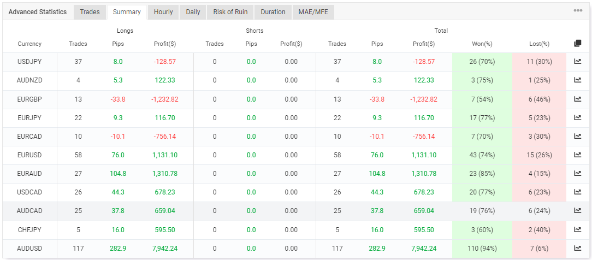This screenshot has height=260, width=592.
Task: Open the chart icon for EURUSD row
Action: (x=577, y=155)
